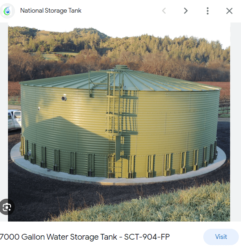The width and height of the screenshot is (241, 248).
Task: Click the overflow pipe outlet on tank wall
Action: pyautogui.click(x=64, y=98)
